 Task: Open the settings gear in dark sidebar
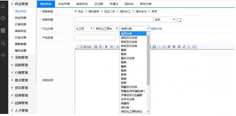pyautogui.click(x=3, y=18)
